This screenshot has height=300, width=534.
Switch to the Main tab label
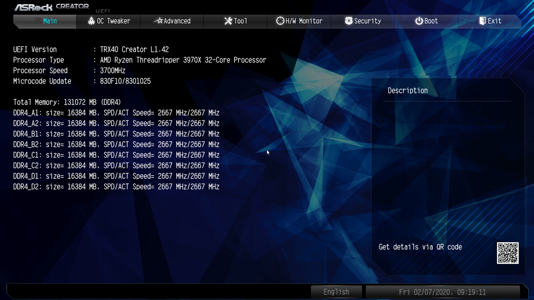click(x=50, y=21)
